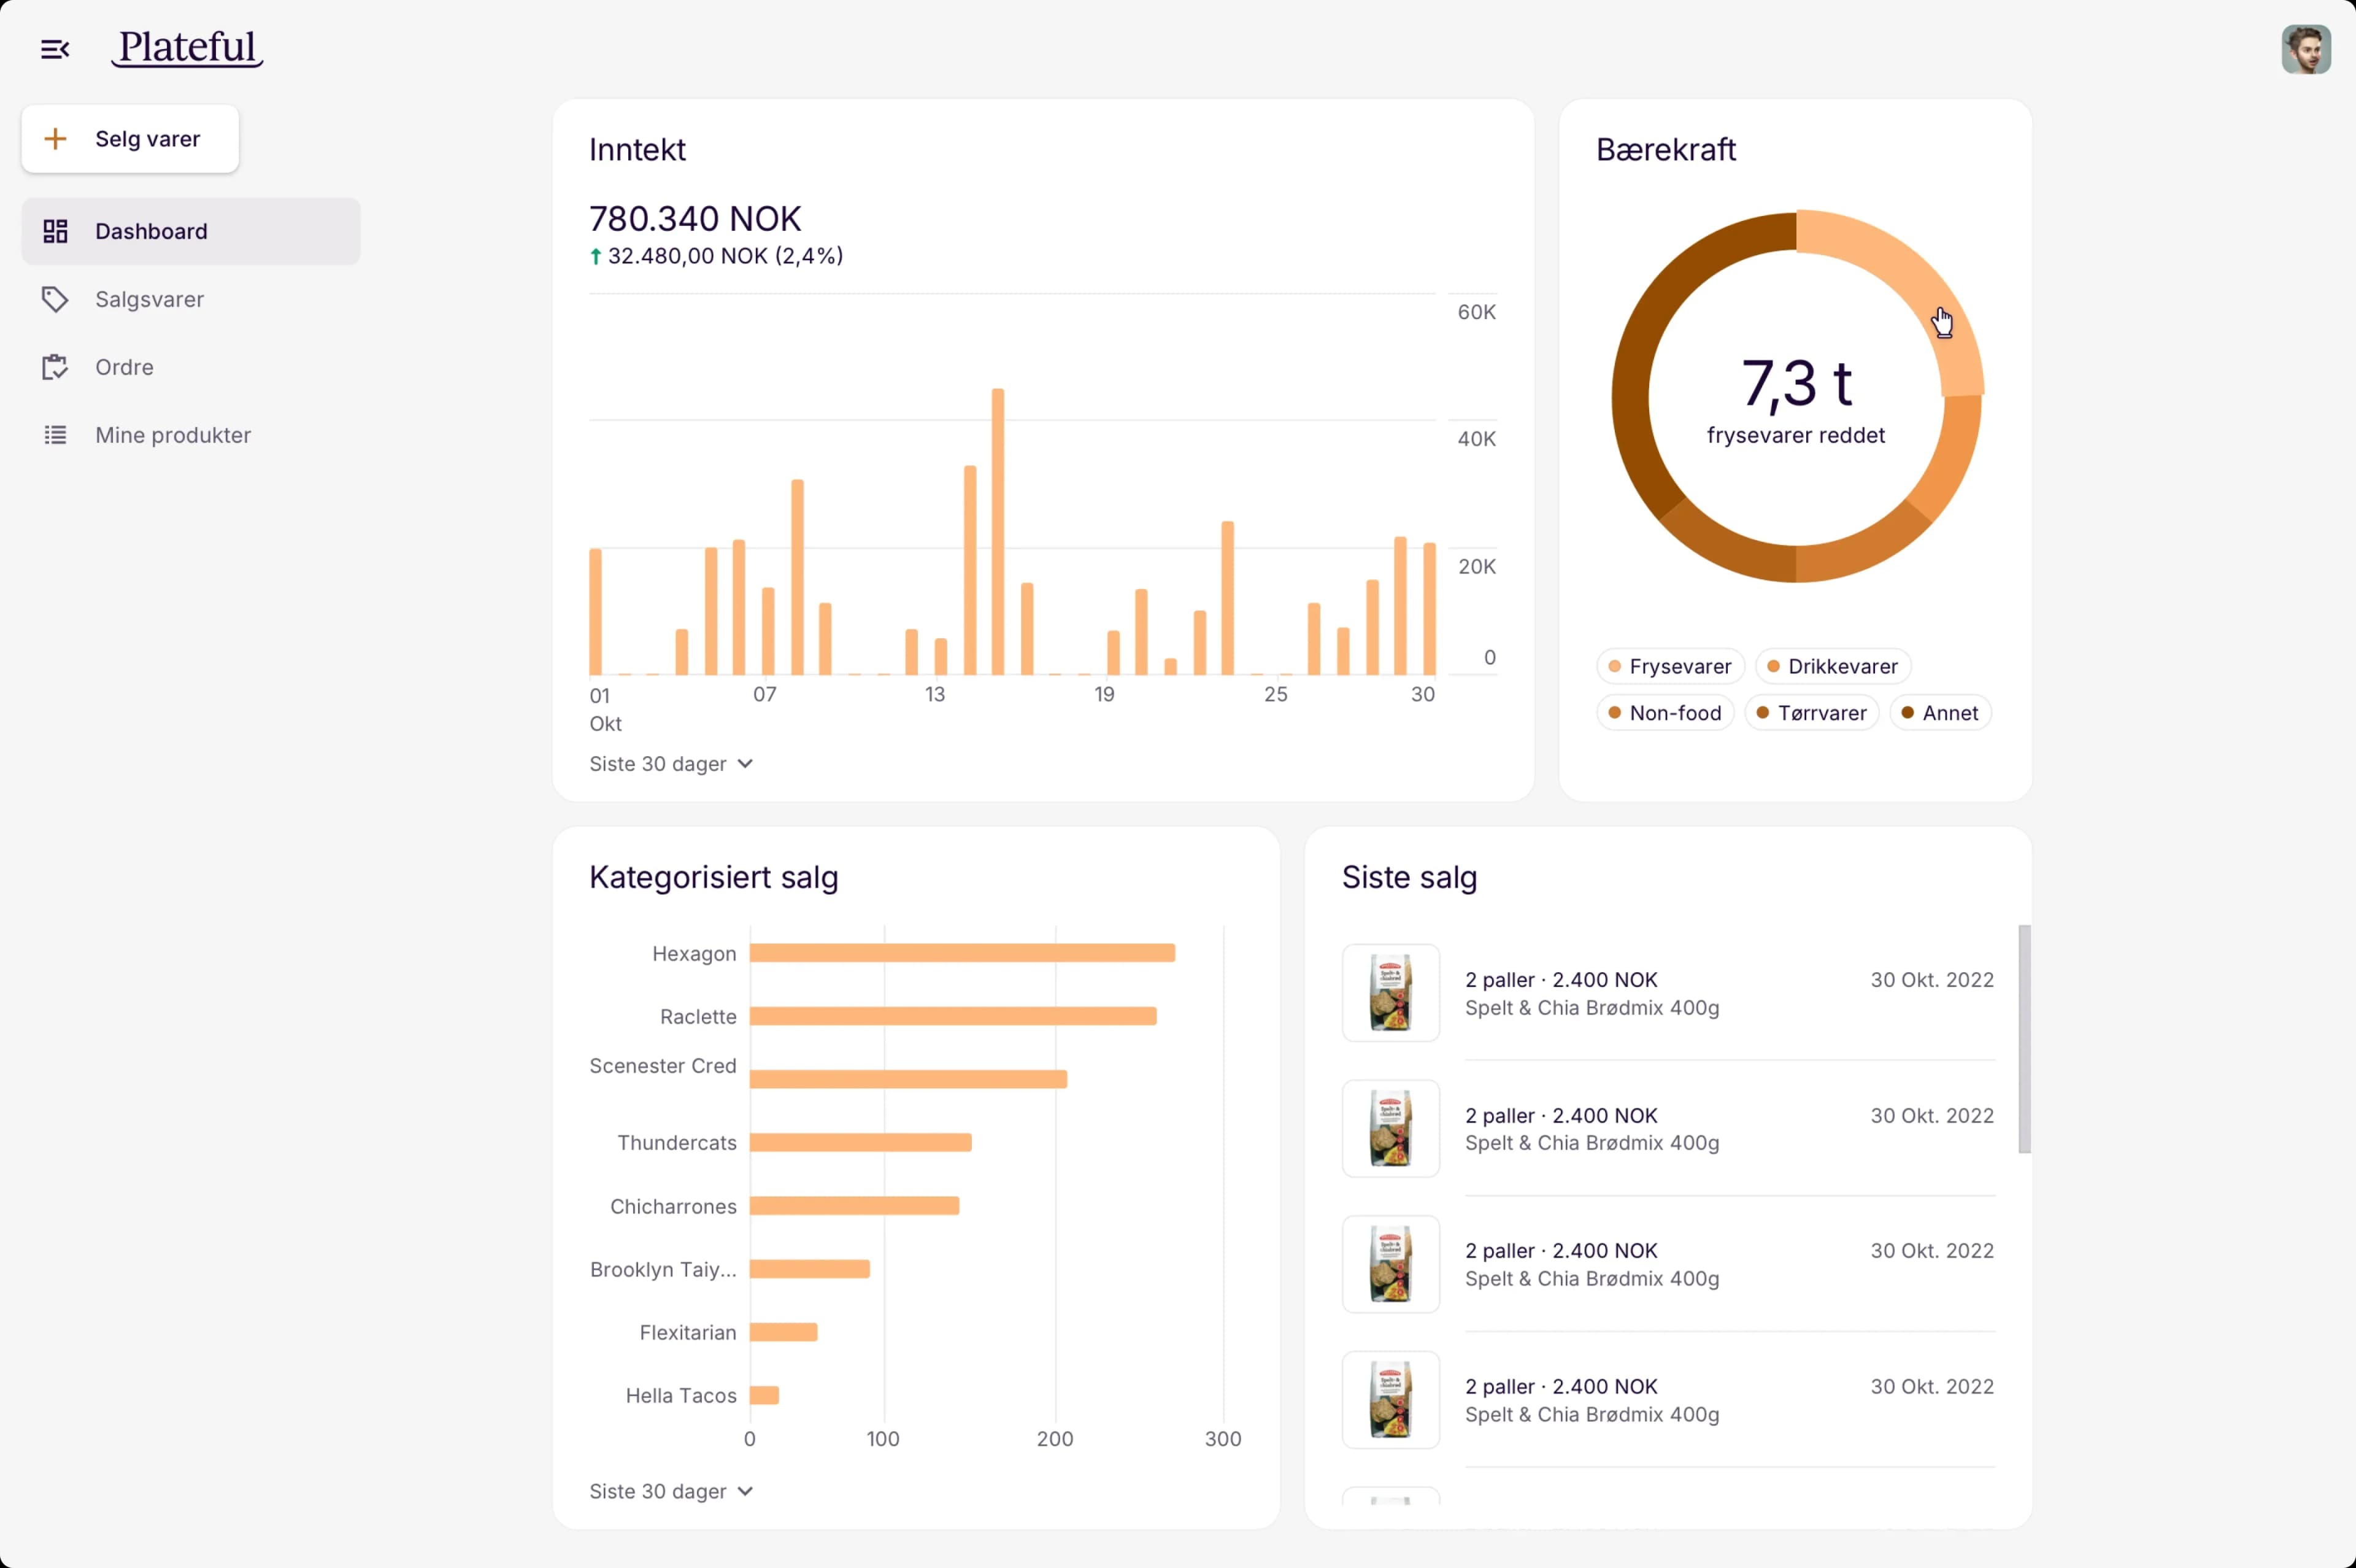Click the green revenue up-arrow icon
The width and height of the screenshot is (2356, 1568).
click(596, 256)
